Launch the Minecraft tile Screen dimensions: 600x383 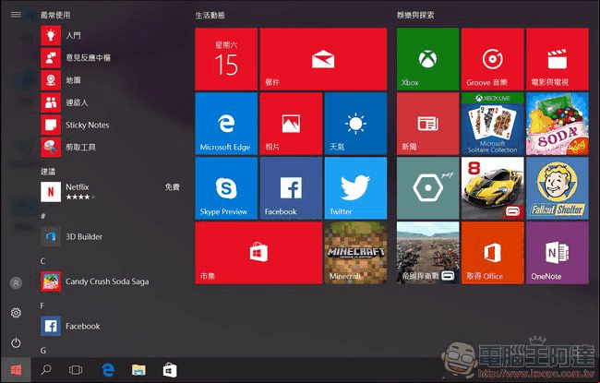click(355, 253)
